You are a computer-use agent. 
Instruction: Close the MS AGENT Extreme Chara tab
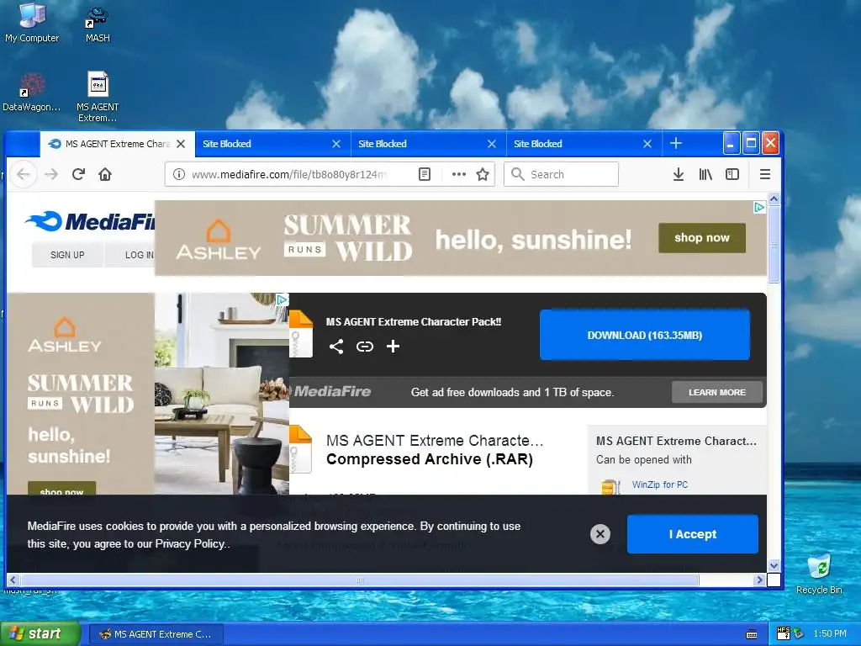click(182, 144)
